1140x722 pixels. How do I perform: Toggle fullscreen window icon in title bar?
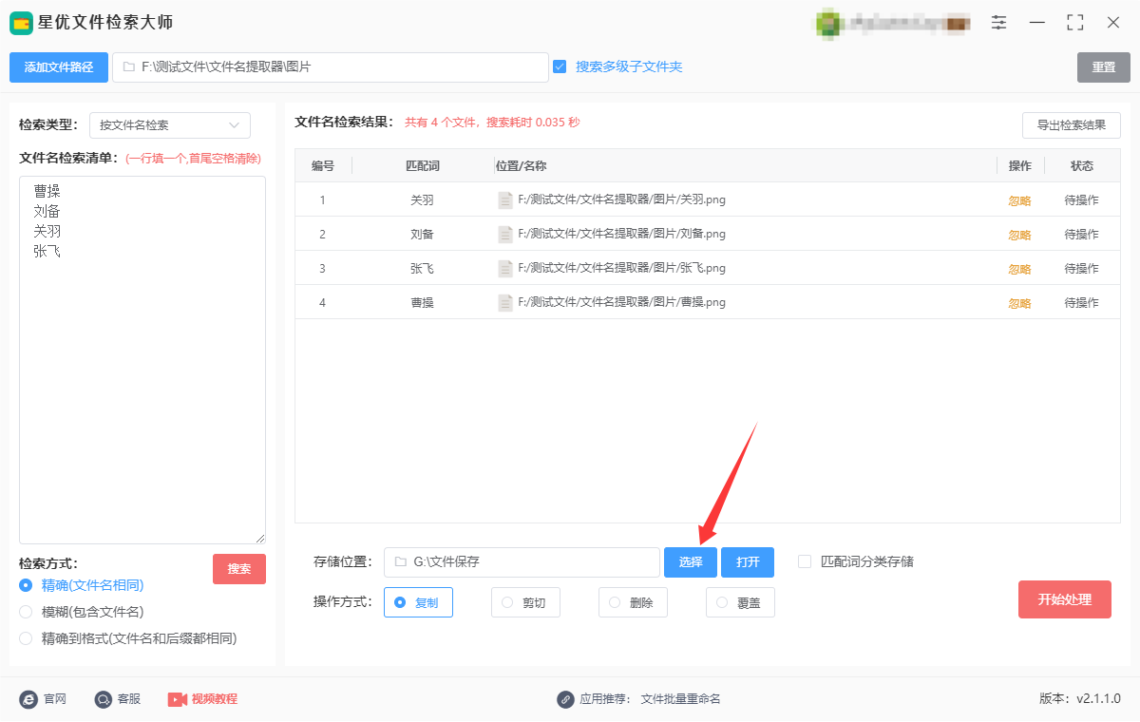click(x=1075, y=23)
